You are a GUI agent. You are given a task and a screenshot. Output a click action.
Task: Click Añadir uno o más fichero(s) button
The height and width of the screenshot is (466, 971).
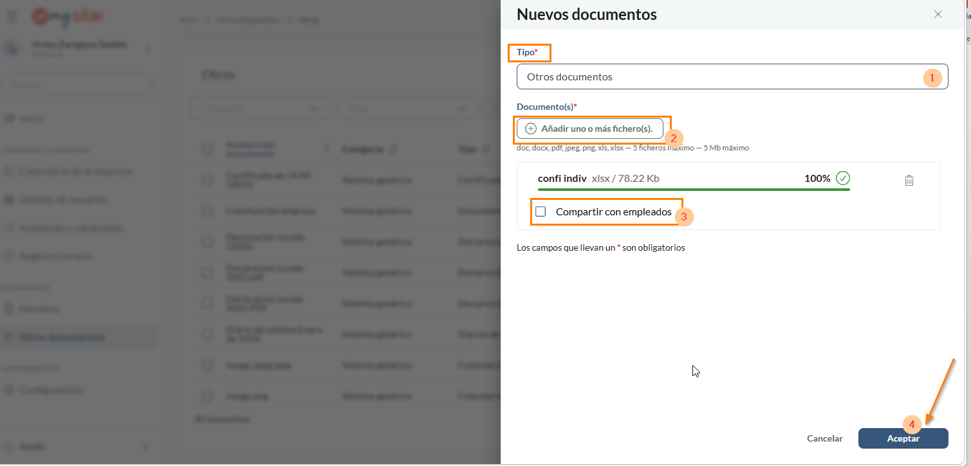click(x=589, y=129)
